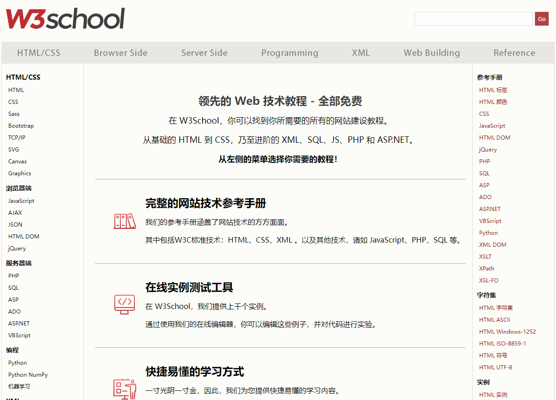556x400 pixels.
Task: Open ASP.NET reference in right sidebar
Action: pos(490,209)
